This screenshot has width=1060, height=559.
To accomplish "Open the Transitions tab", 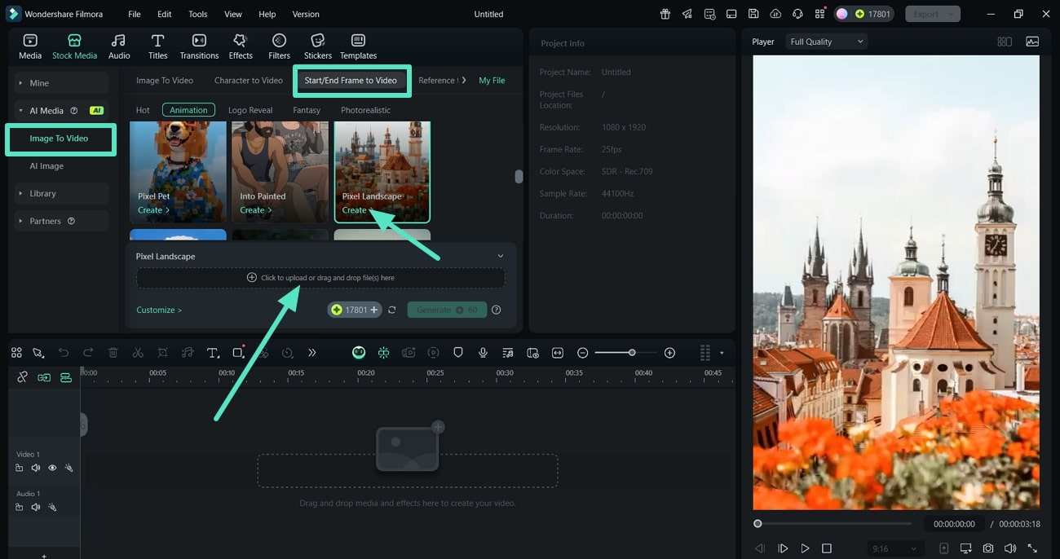I will (x=199, y=46).
